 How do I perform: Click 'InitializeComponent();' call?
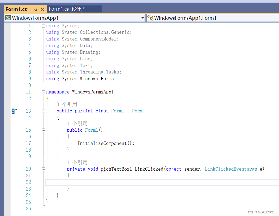pyautogui.click(x=106, y=143)
